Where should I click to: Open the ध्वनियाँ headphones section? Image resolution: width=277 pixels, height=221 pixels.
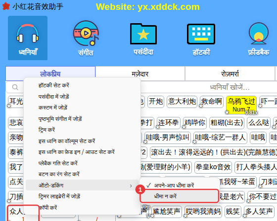coord(28,38)
